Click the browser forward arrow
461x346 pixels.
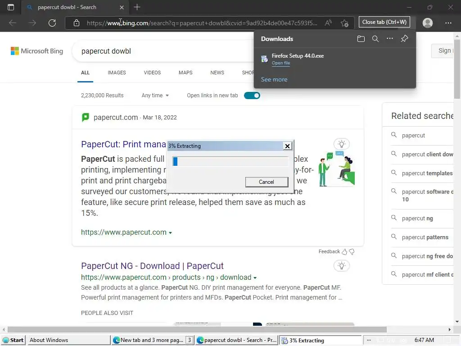coord(32,23)
